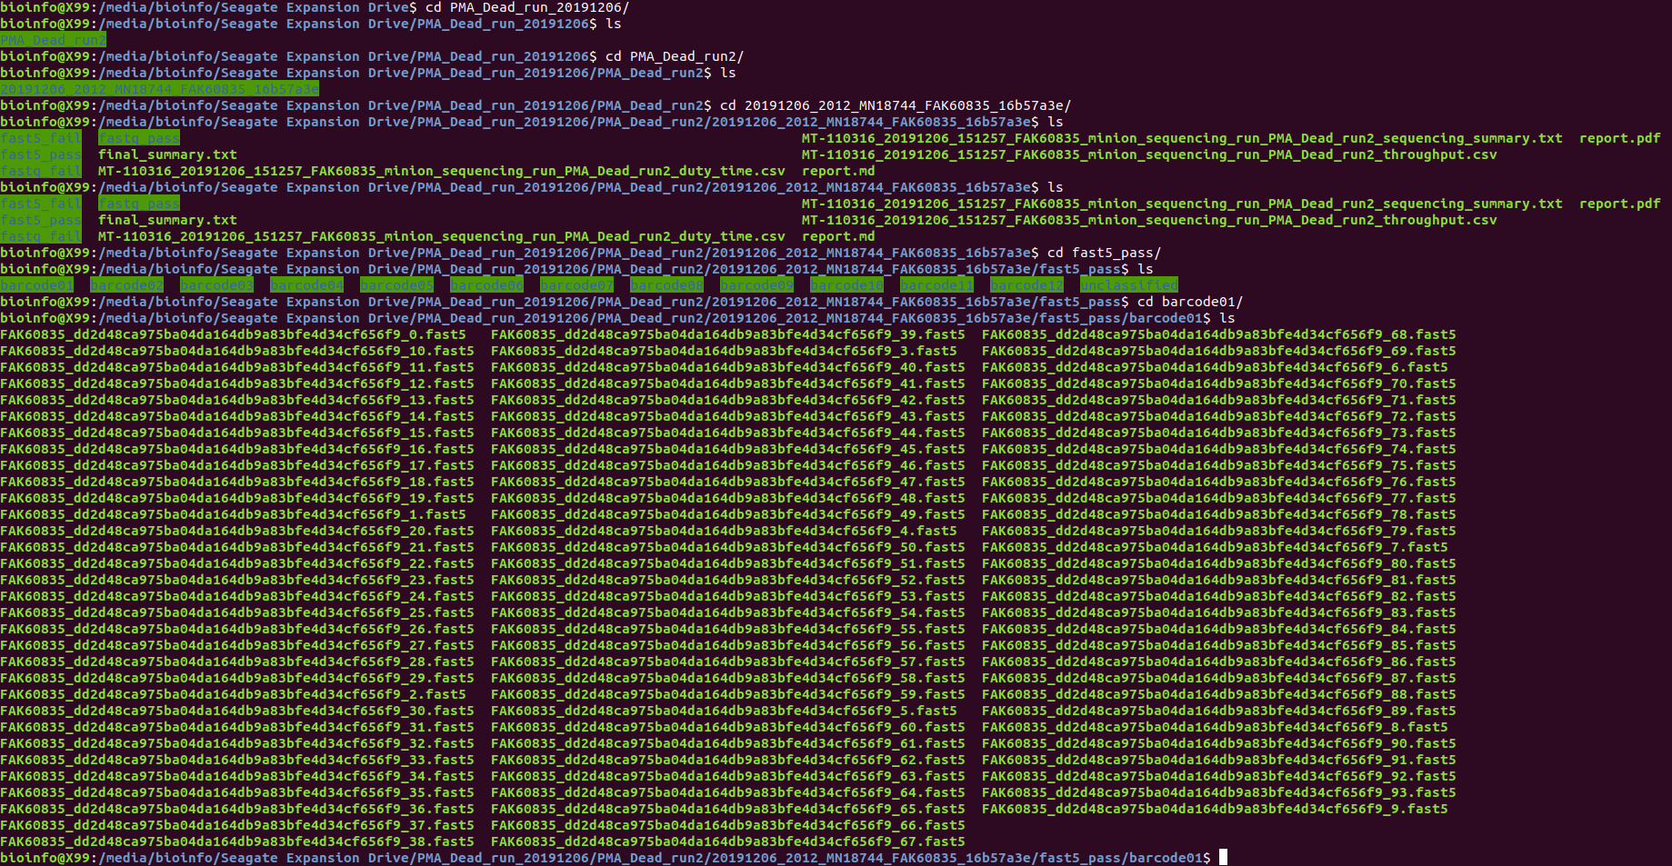Select the FAK60835 fast5 file numbered 38
Image resolution: width=1672 pixels, height=866 pixels.
(x=239, y=841)
